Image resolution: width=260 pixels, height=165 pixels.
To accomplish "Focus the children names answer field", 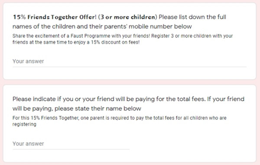I will (x=129, y=61).
